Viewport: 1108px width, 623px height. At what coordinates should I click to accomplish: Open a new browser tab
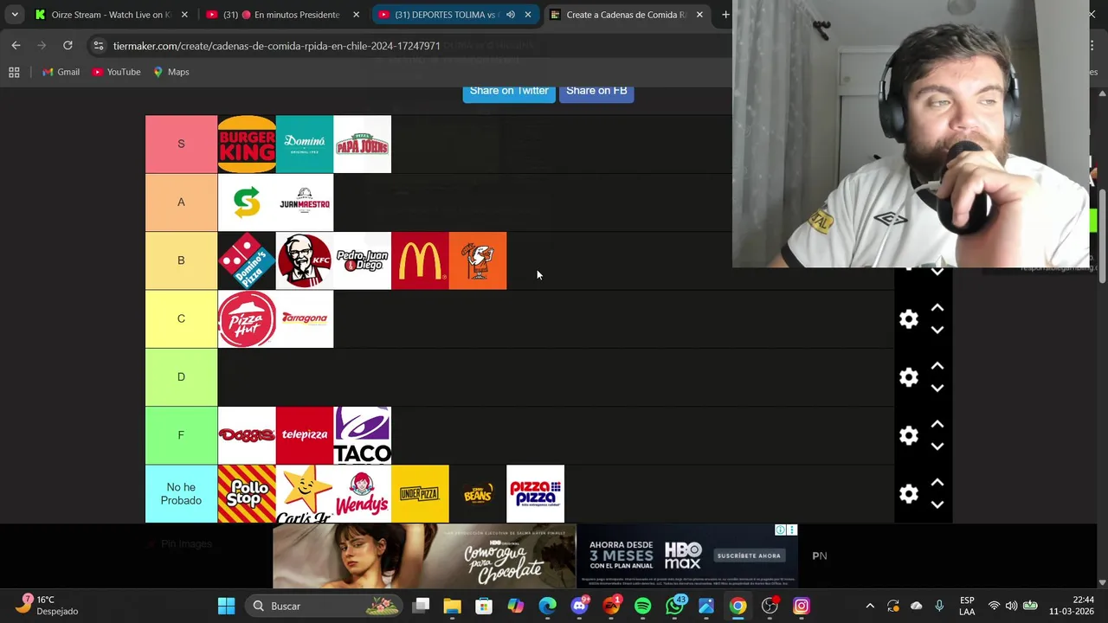pos(725,15)
